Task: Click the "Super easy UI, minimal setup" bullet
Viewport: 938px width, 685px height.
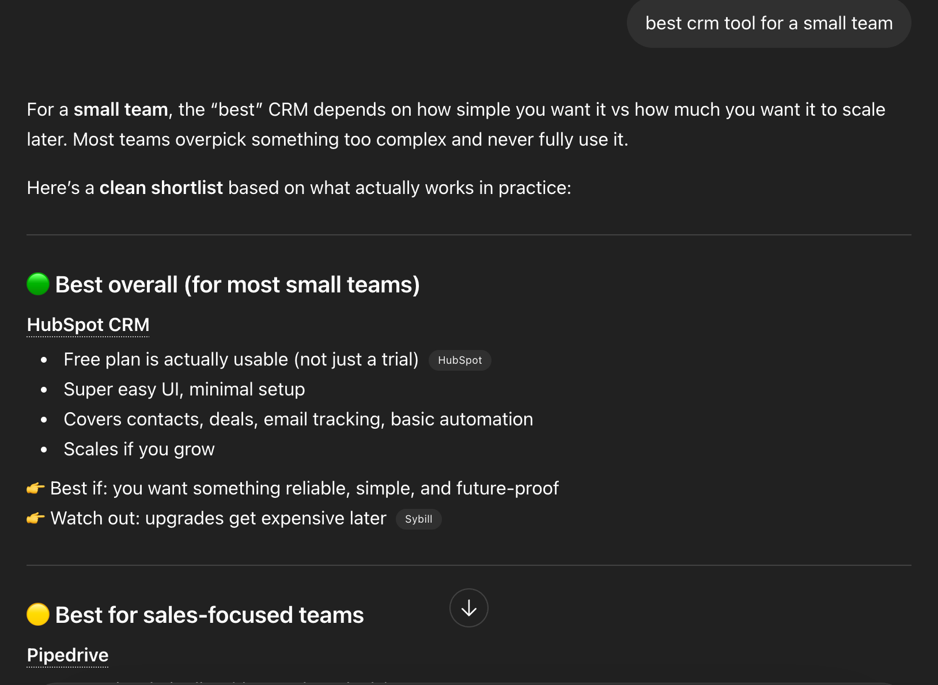Action: tap(184, 390)
